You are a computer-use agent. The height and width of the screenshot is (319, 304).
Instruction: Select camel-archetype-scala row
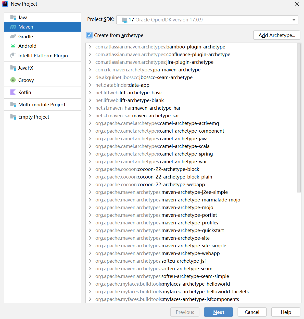pyautogui.click(x=191, y=146)
